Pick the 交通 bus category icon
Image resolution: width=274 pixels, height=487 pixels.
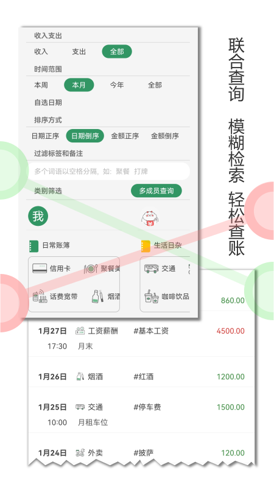[x=152, y=268]
